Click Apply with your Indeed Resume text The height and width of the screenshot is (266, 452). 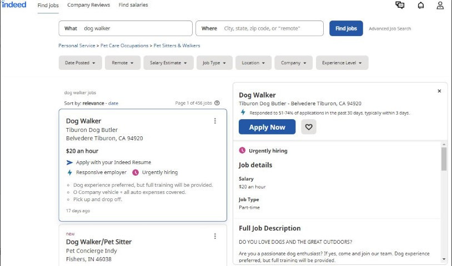(x=114, y=162)
